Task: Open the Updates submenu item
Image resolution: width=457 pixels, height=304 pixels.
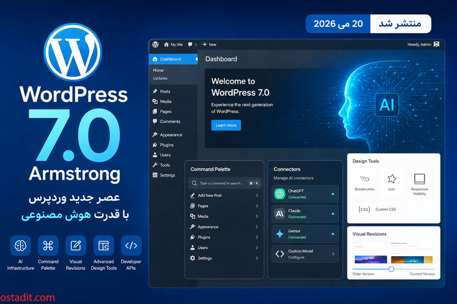Action: [160, 78]
